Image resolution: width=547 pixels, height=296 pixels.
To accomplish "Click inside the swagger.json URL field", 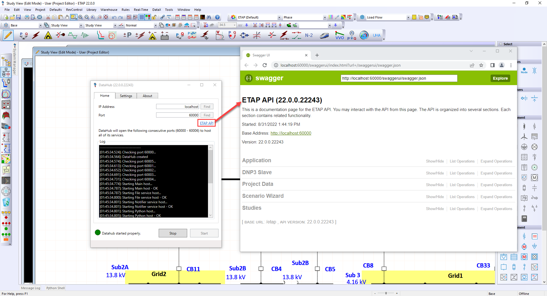I will coord(399,78).
